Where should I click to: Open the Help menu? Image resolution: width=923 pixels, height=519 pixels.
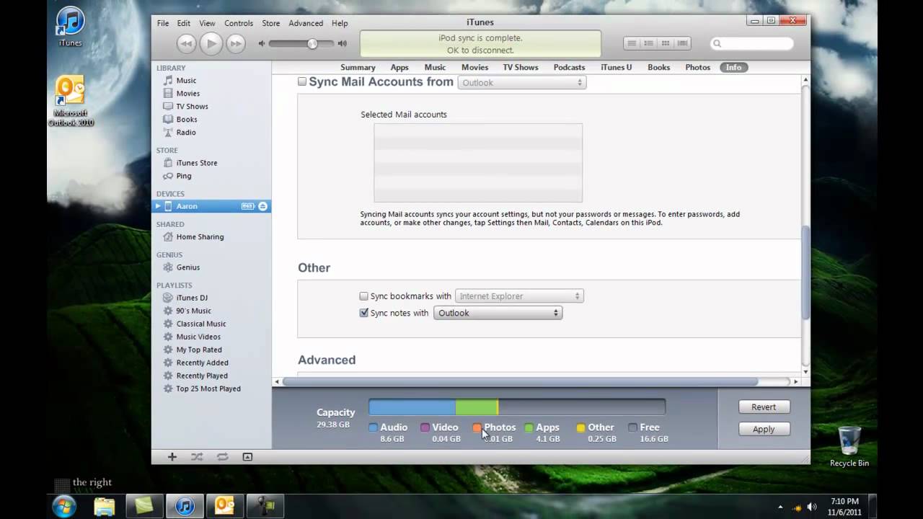(340, 23)
